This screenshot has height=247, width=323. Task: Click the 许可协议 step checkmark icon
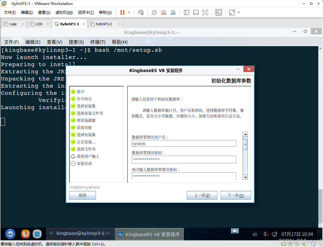[x=73, y=99]
